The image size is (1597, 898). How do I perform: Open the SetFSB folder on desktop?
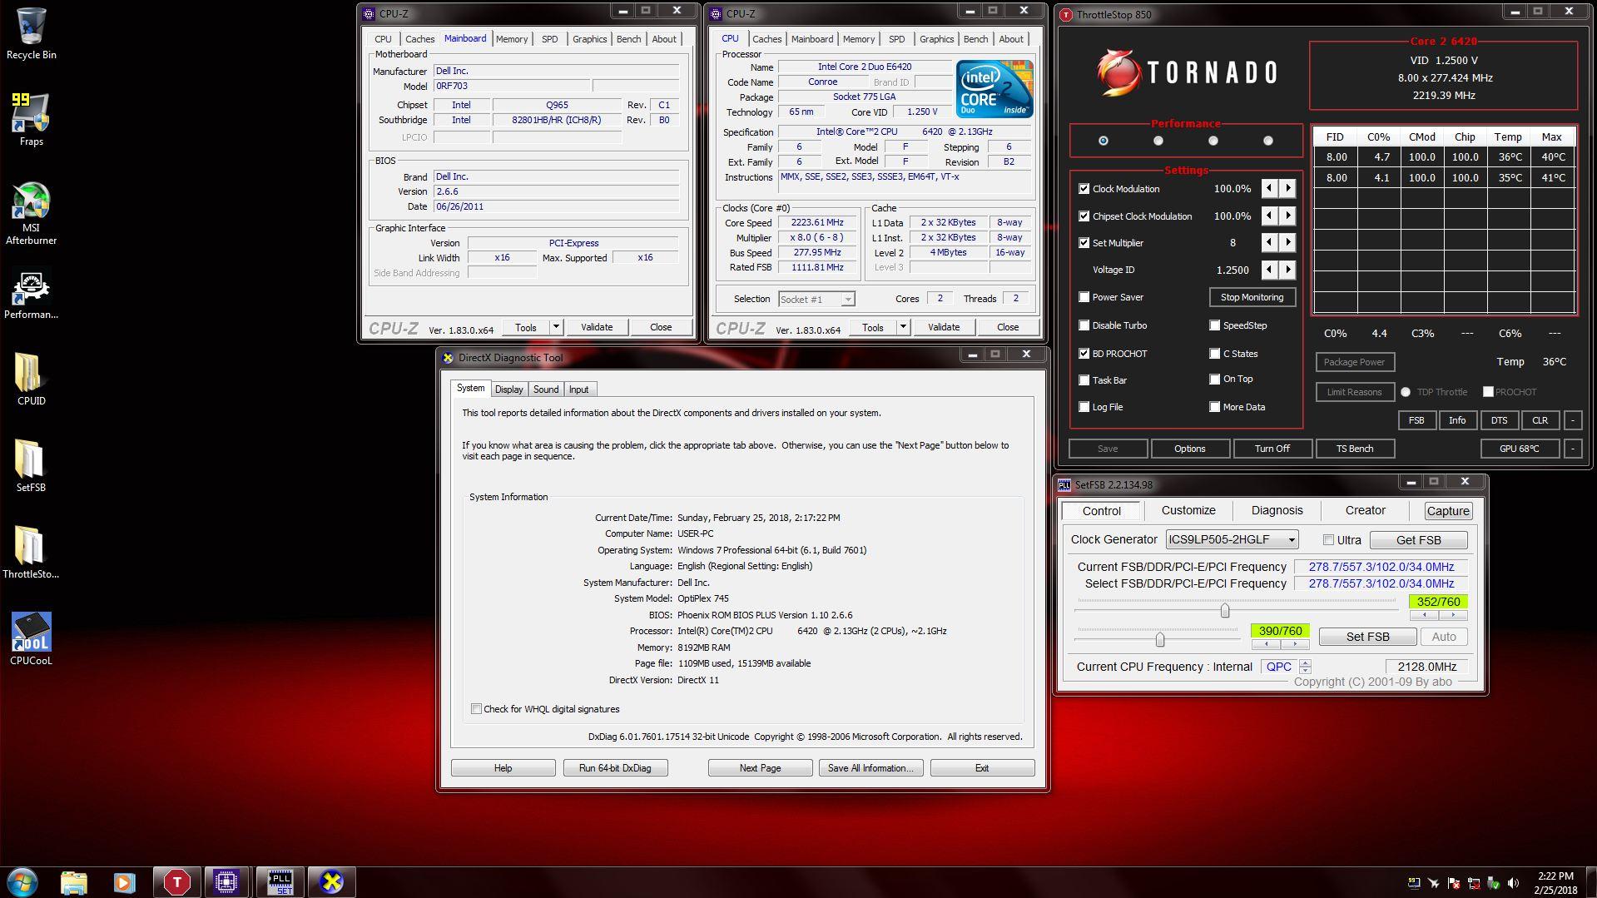[31, 465]
